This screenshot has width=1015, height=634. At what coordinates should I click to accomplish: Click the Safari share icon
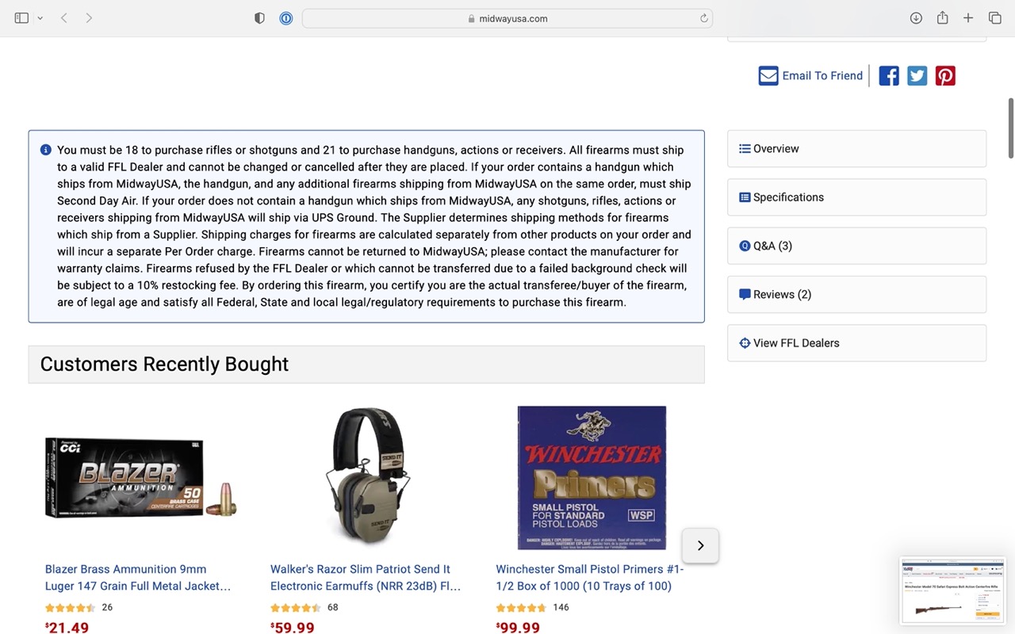point(942,18)
